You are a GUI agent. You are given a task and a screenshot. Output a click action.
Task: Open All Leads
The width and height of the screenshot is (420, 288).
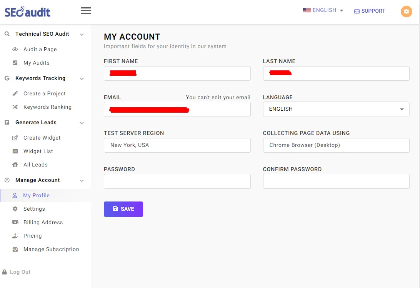35,165
